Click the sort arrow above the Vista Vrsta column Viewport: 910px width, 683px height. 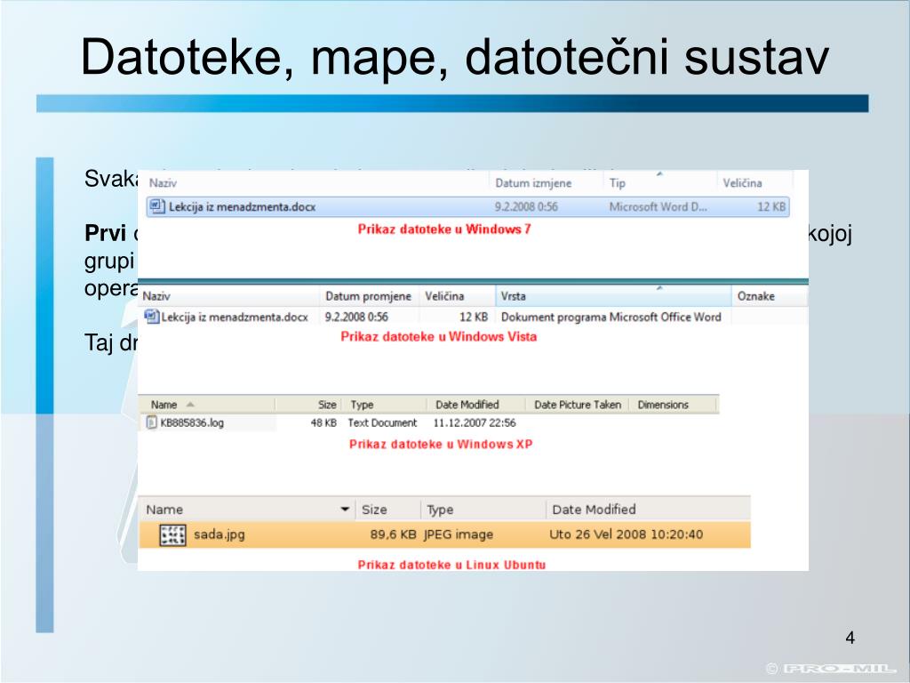[659, 287]
